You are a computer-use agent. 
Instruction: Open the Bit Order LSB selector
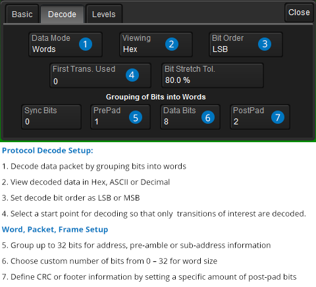point(246,45)
